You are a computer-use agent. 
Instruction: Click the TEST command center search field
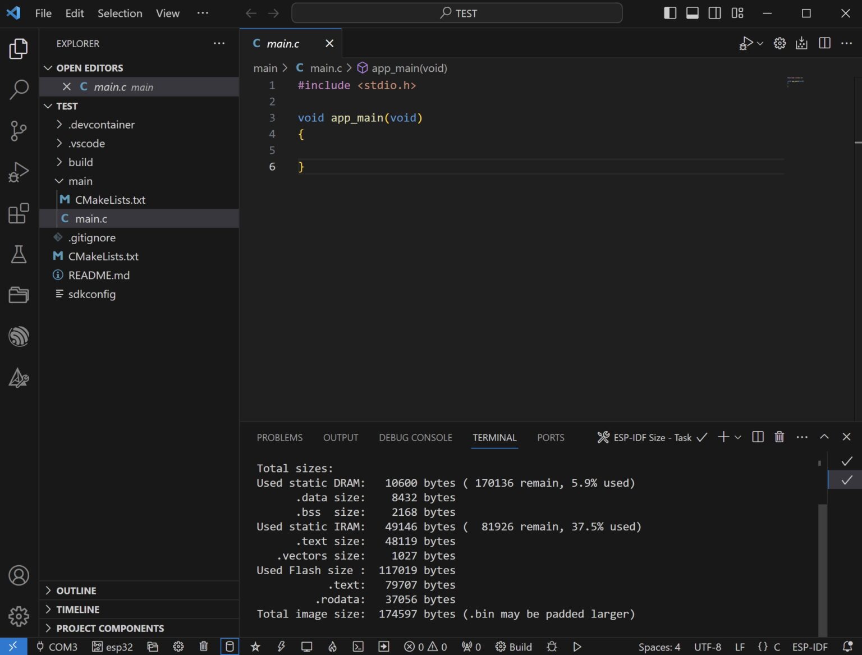click(x=457, y=13)
